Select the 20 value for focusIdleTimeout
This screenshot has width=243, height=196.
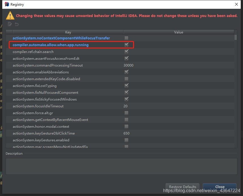point(125,106)
